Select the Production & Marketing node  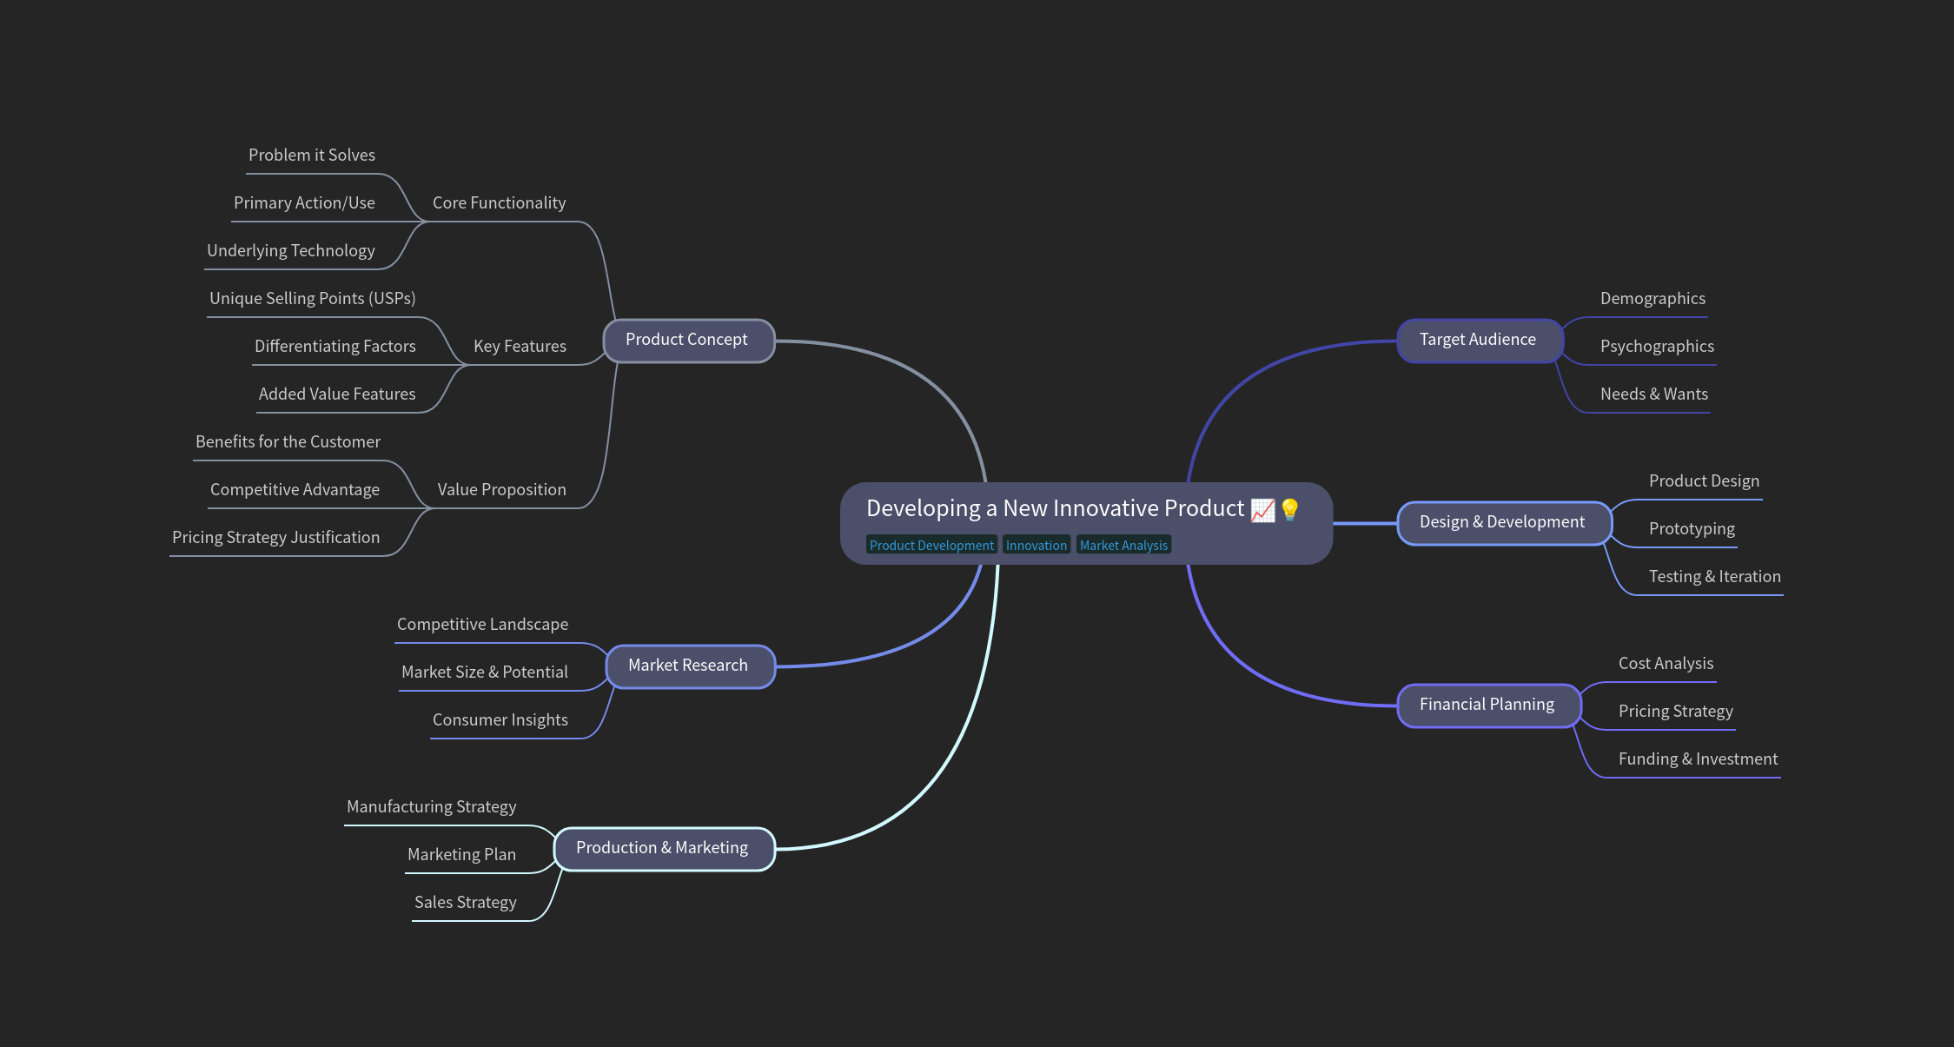pos(664,849)
